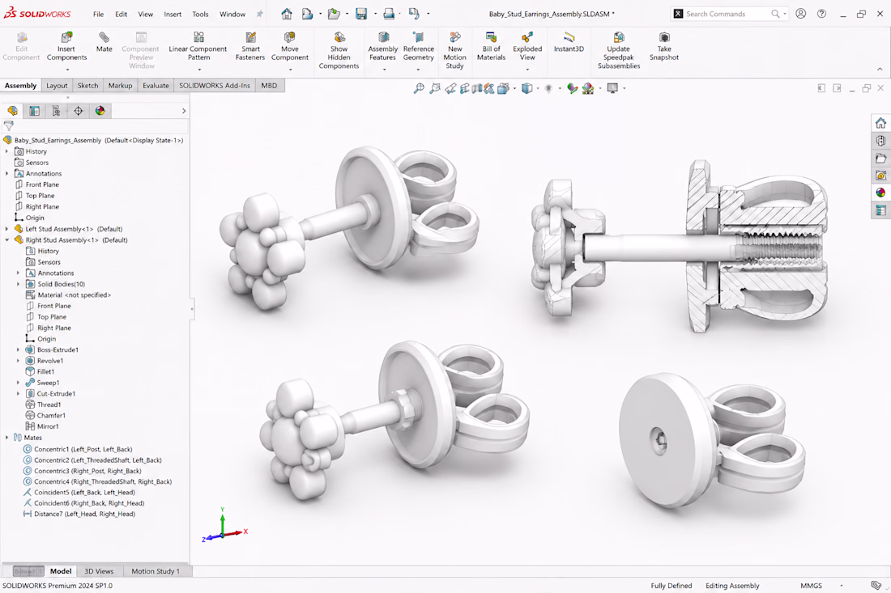Launch New Motion Study tool
The width and height of the screenshot is (891, 593).
point(454,50)
